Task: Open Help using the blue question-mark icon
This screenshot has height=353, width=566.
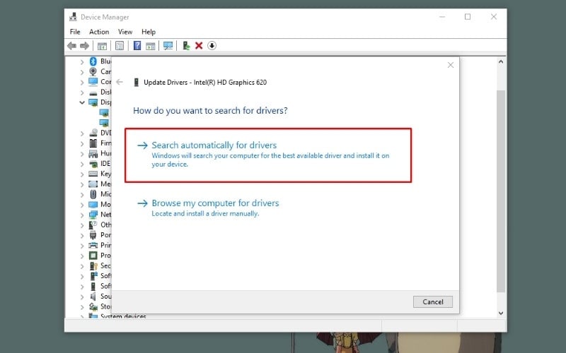Action: tap(137, 46)
